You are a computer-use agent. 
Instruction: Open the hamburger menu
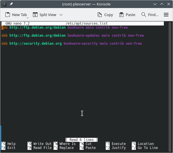[166, 15]
